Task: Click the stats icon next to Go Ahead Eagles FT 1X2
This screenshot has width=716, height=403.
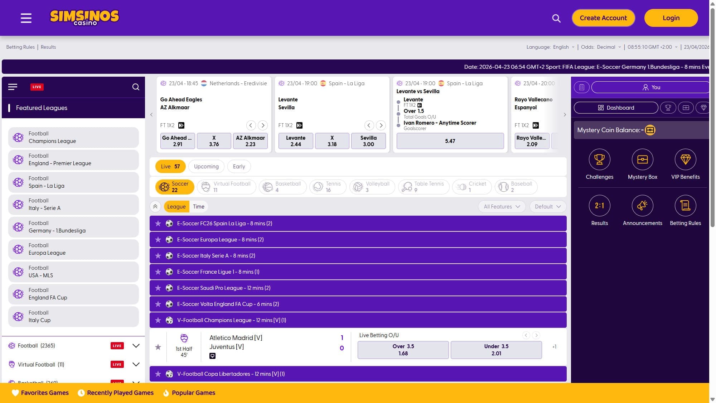Action: [x=181, y=125]
